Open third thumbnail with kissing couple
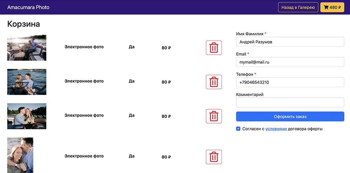This screenshot has height=173, width=350. coord(27,116)
